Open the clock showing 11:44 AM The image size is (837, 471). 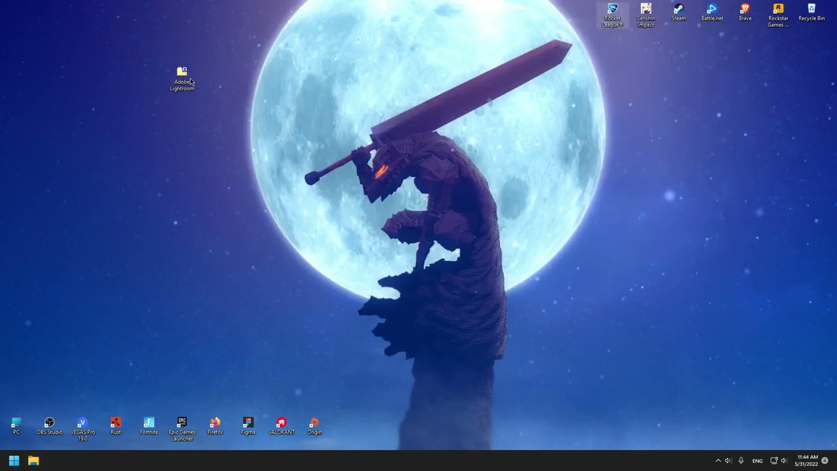[x=807, y=461]
